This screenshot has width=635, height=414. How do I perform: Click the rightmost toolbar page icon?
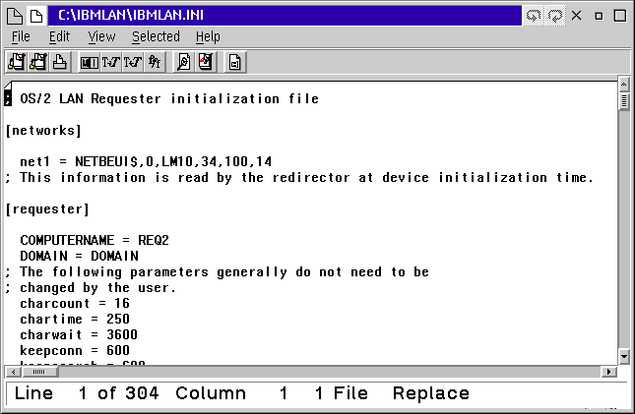[234, 62]
